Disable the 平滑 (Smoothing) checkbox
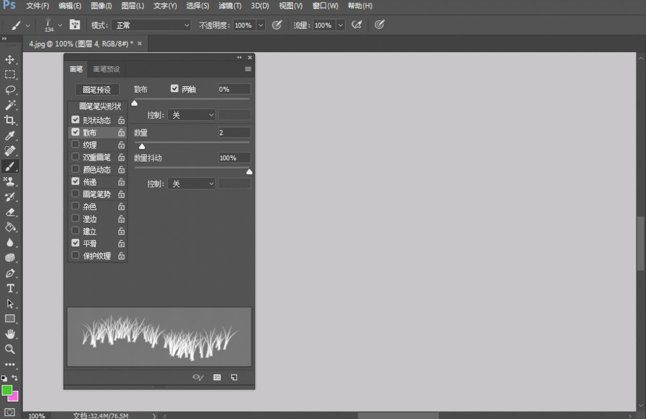This screenshot has width=646, height=419. coord(75,243)
